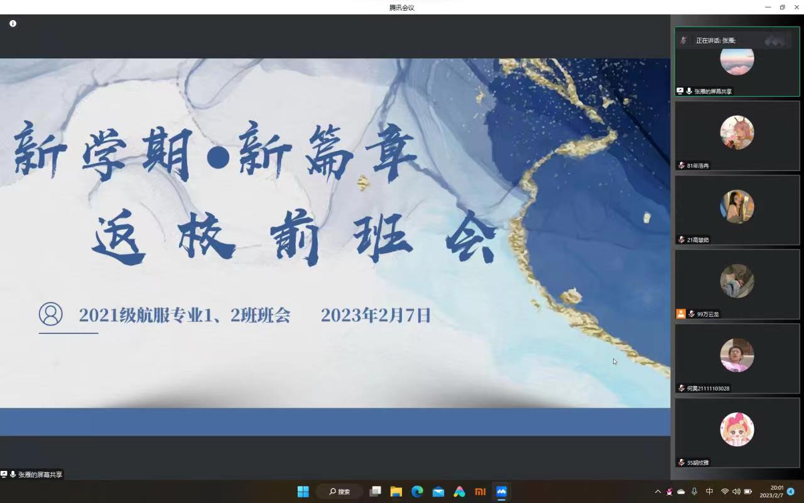The image size is (804, 503).
Task: Select the 35胡欣雅 participant avatar
Action: point(737,429)
